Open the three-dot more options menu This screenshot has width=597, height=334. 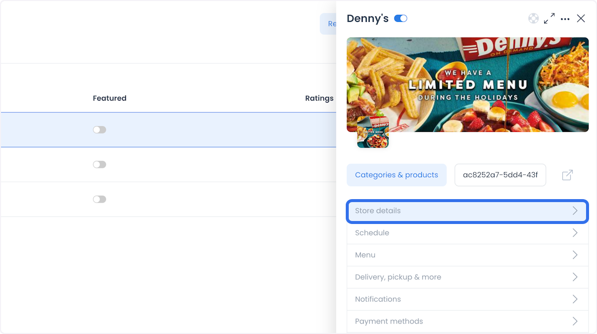[x=565, y=19]
